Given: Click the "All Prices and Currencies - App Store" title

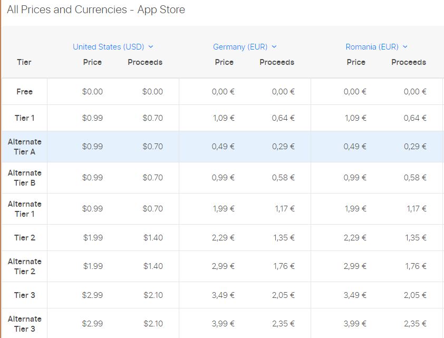Looking at the screenshot, I should click(x=96, y=9).
